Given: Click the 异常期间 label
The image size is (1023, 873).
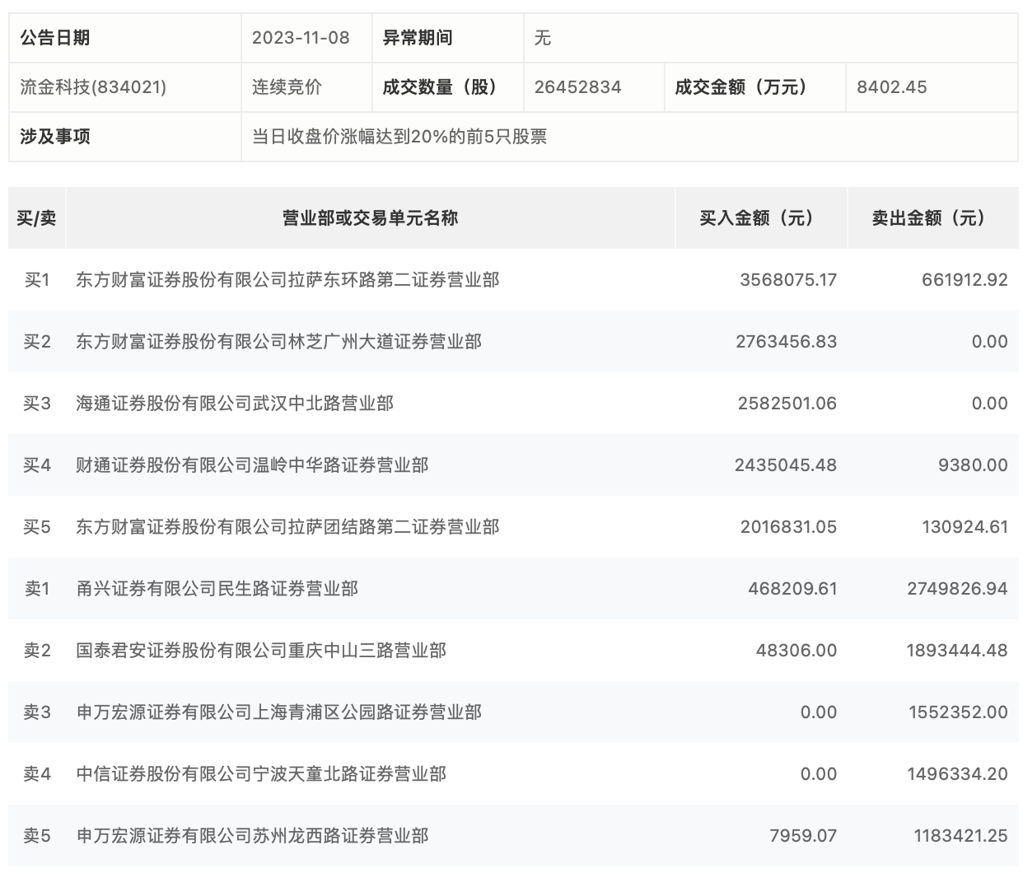Looking at the screenshot, I should point(418,38).
